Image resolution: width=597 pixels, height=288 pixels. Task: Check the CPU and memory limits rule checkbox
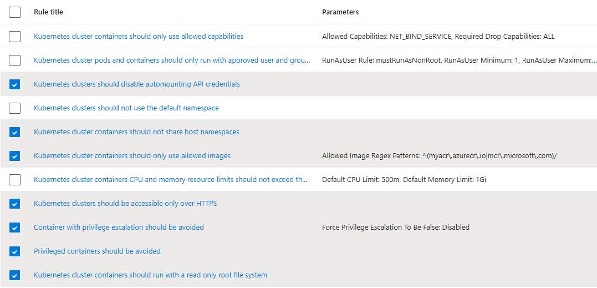(14, 179)
